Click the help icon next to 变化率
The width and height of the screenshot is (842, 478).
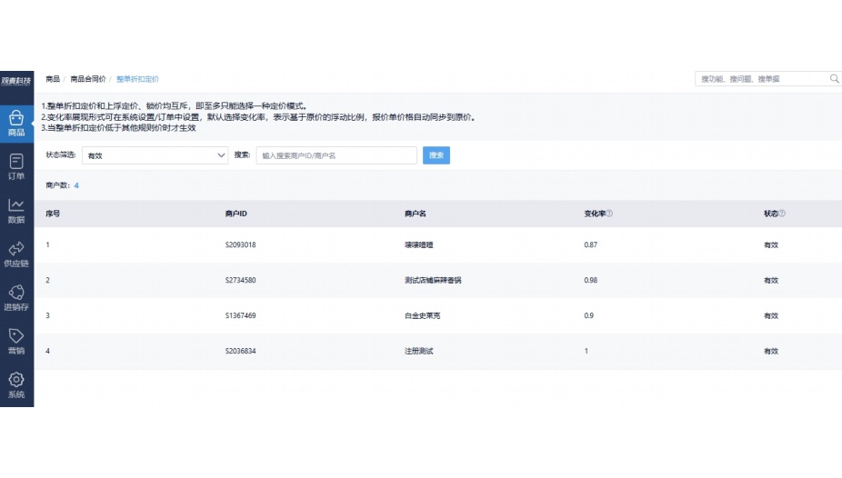[609, 213]
